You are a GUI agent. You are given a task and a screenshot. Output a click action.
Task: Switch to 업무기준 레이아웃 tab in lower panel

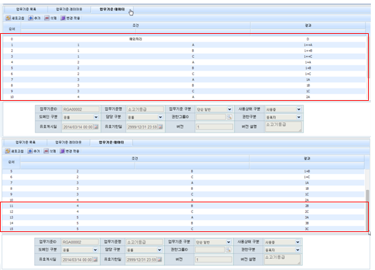click(68, 142)
